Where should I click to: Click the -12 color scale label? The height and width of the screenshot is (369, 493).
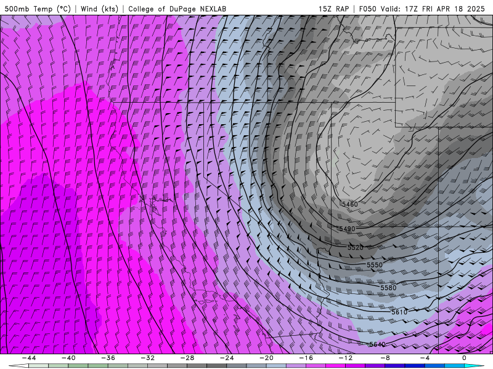(x=346, y=358)
